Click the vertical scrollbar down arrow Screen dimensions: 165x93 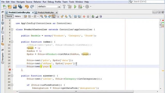coord(160,89)
